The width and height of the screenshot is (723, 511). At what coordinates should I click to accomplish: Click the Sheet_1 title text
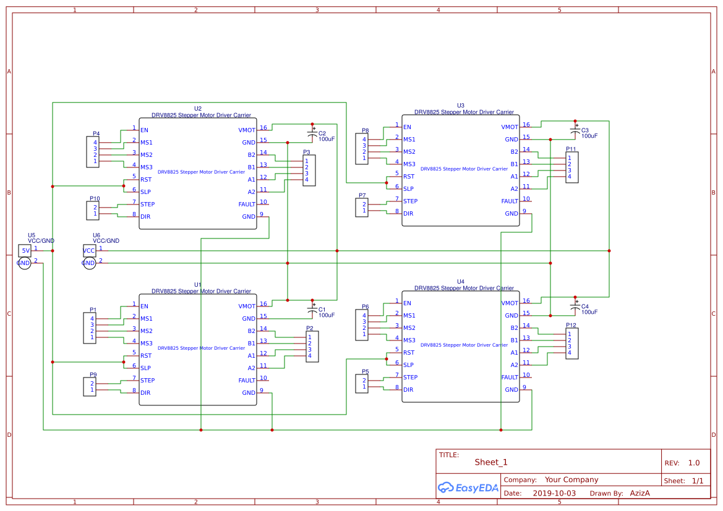pyautogui.click(x=490, y=462)
